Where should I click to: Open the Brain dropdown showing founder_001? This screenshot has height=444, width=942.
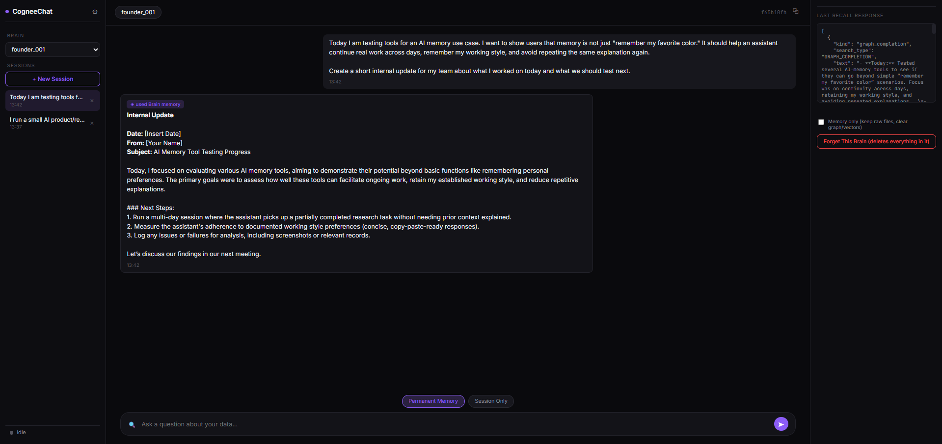[53, 50]
